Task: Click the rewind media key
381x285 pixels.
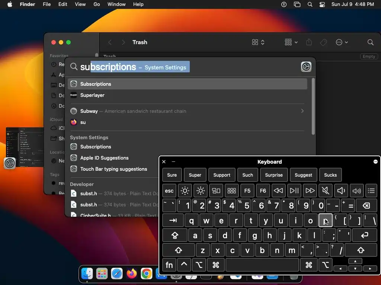Action: 278,191
